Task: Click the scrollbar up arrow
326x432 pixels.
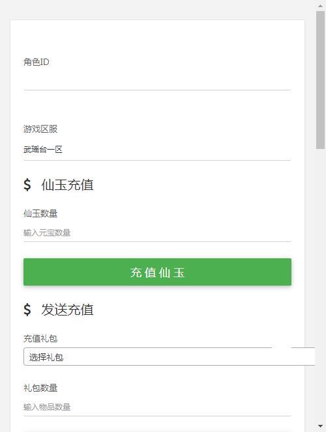Action: [321, 5]
